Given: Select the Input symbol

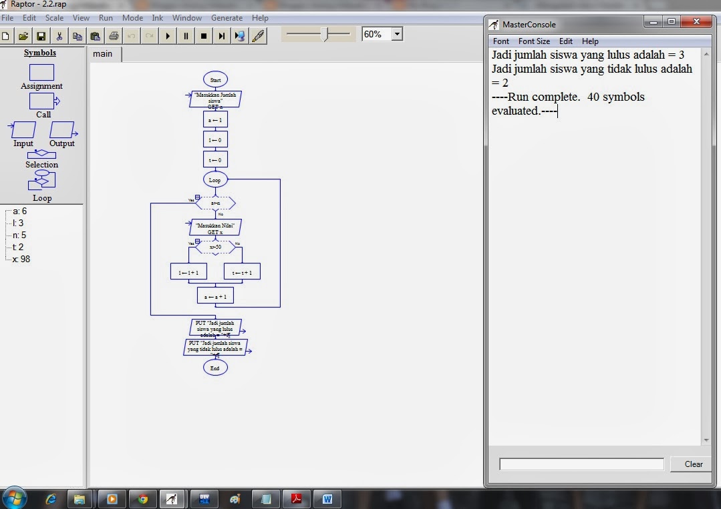Looking at the screenshot, I should 23,130.
